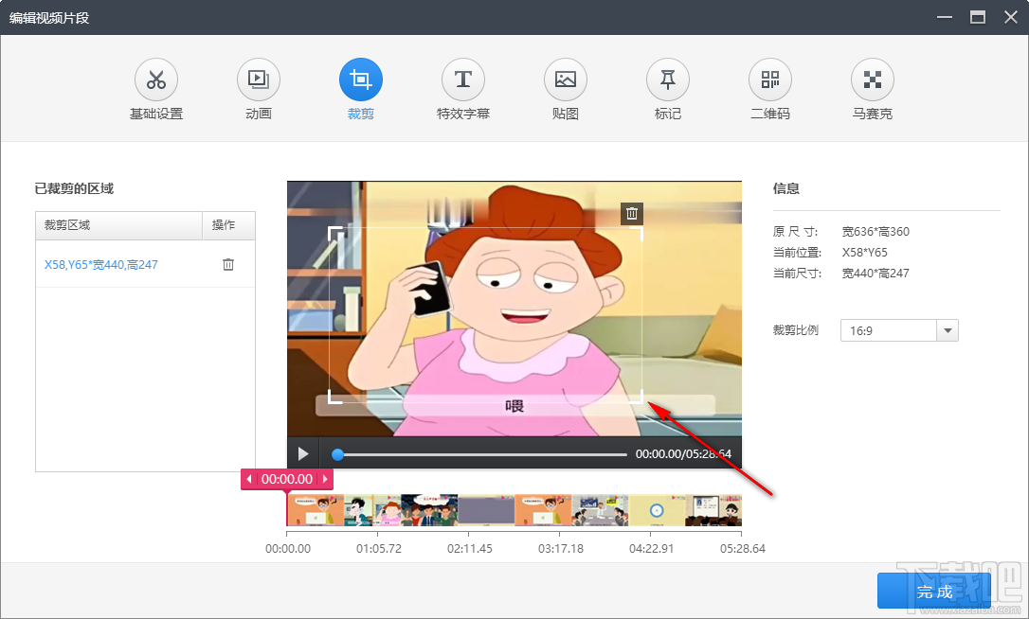The width and height of the screenshot is (1029, 619).
Task: Open the 裁剪比例 aspect ratio dropdown
Action: point(898,330)
